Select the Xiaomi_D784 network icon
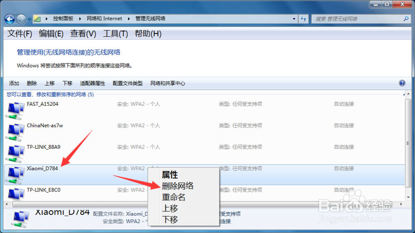 click(15, 175)
